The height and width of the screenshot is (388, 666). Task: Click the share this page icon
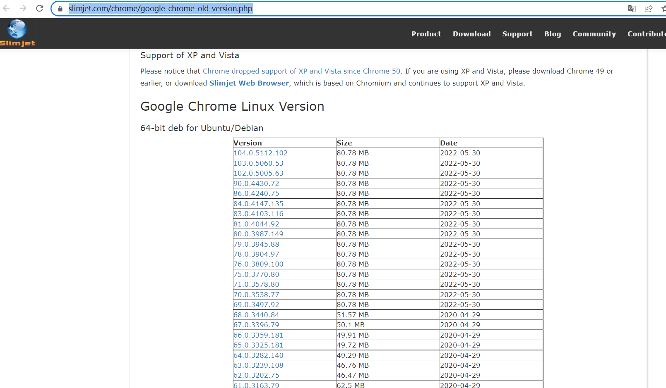coord(648,8)
